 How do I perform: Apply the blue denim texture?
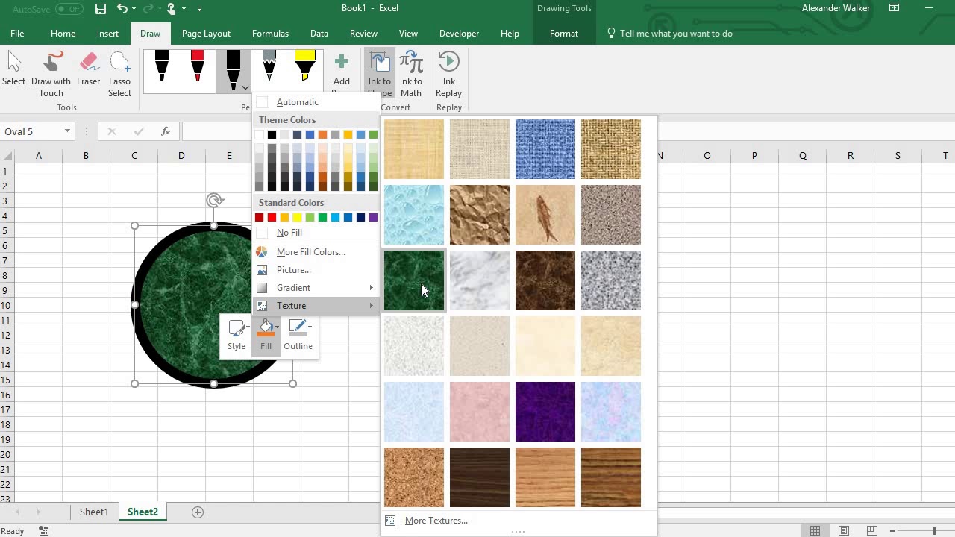tap(545, 149)
